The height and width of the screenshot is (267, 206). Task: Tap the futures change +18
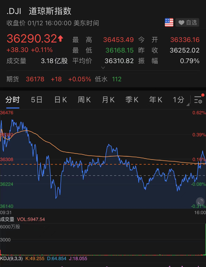56,79
